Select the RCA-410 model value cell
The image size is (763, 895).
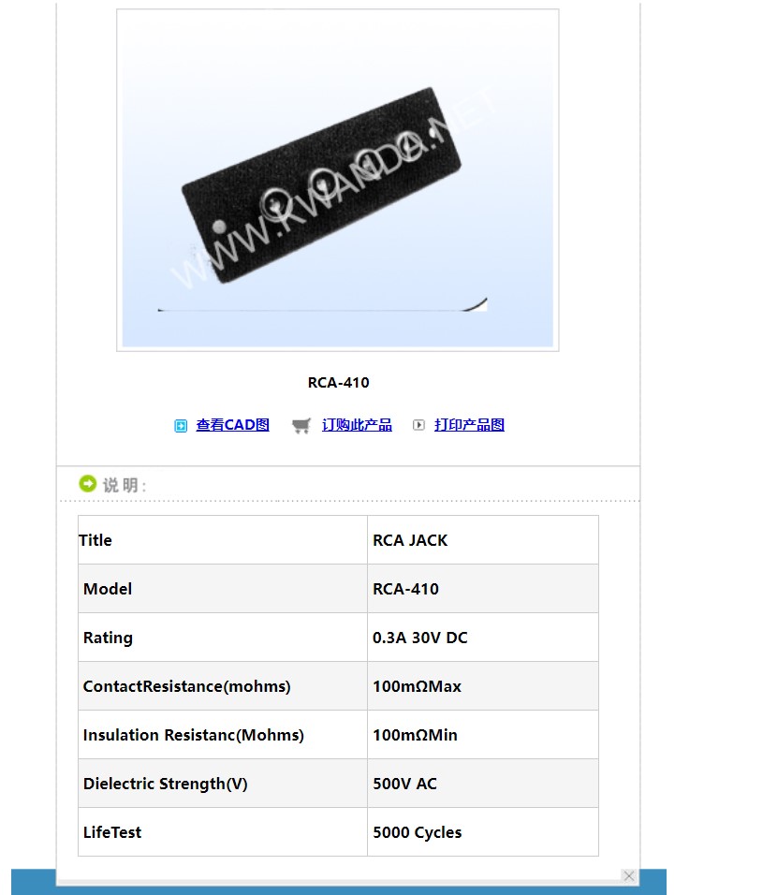point(483,589)
